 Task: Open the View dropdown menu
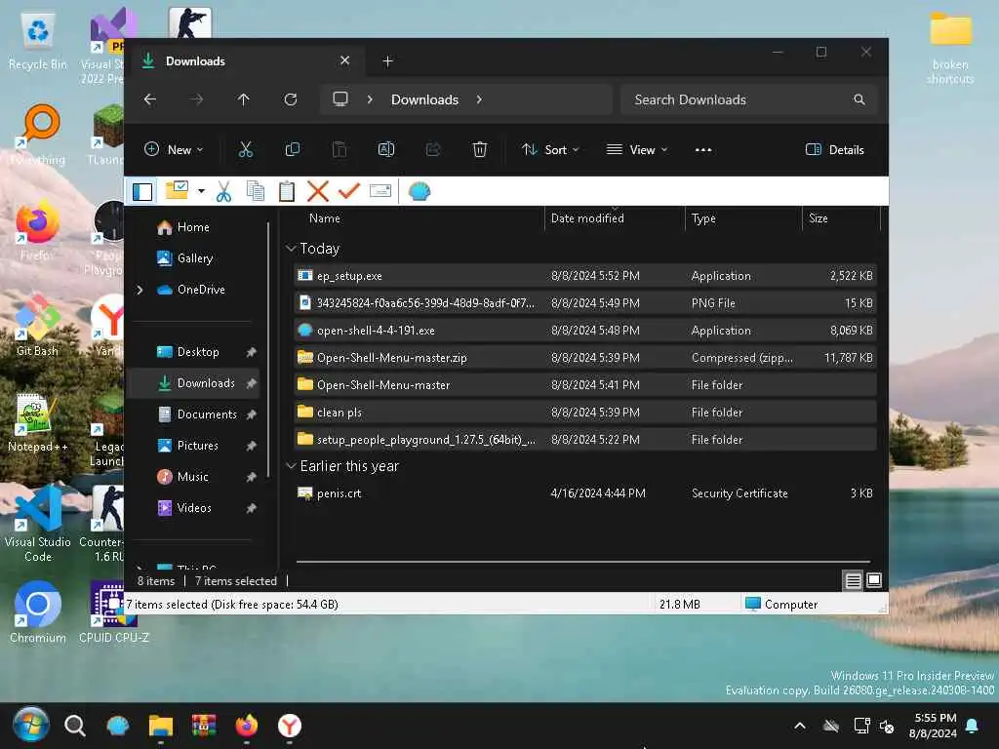point(636,149)
